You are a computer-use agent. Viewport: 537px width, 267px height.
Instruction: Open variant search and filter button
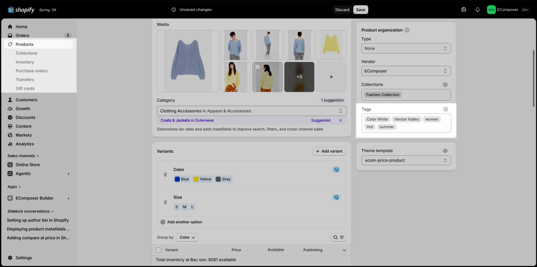[338, 237]
